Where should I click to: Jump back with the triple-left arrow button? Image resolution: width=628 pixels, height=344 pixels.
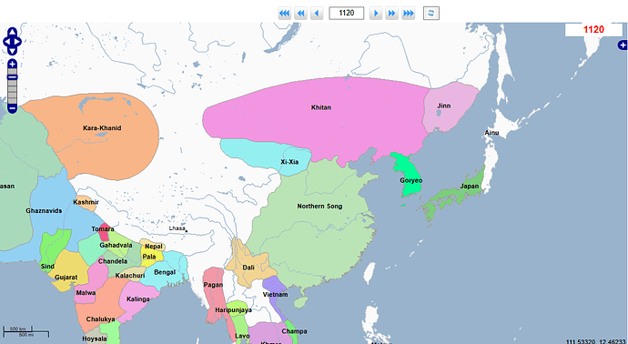(x=284, y=14)
